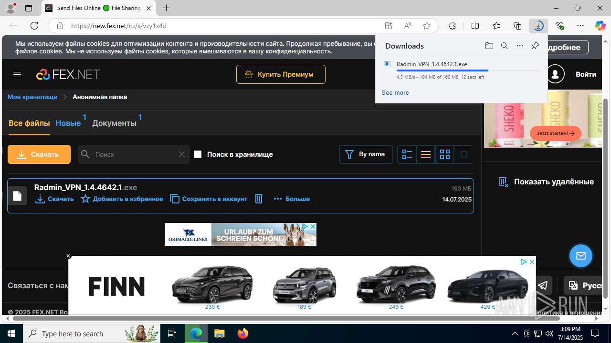
Task: Click Показать удалённые
Action: click(547, 182)
